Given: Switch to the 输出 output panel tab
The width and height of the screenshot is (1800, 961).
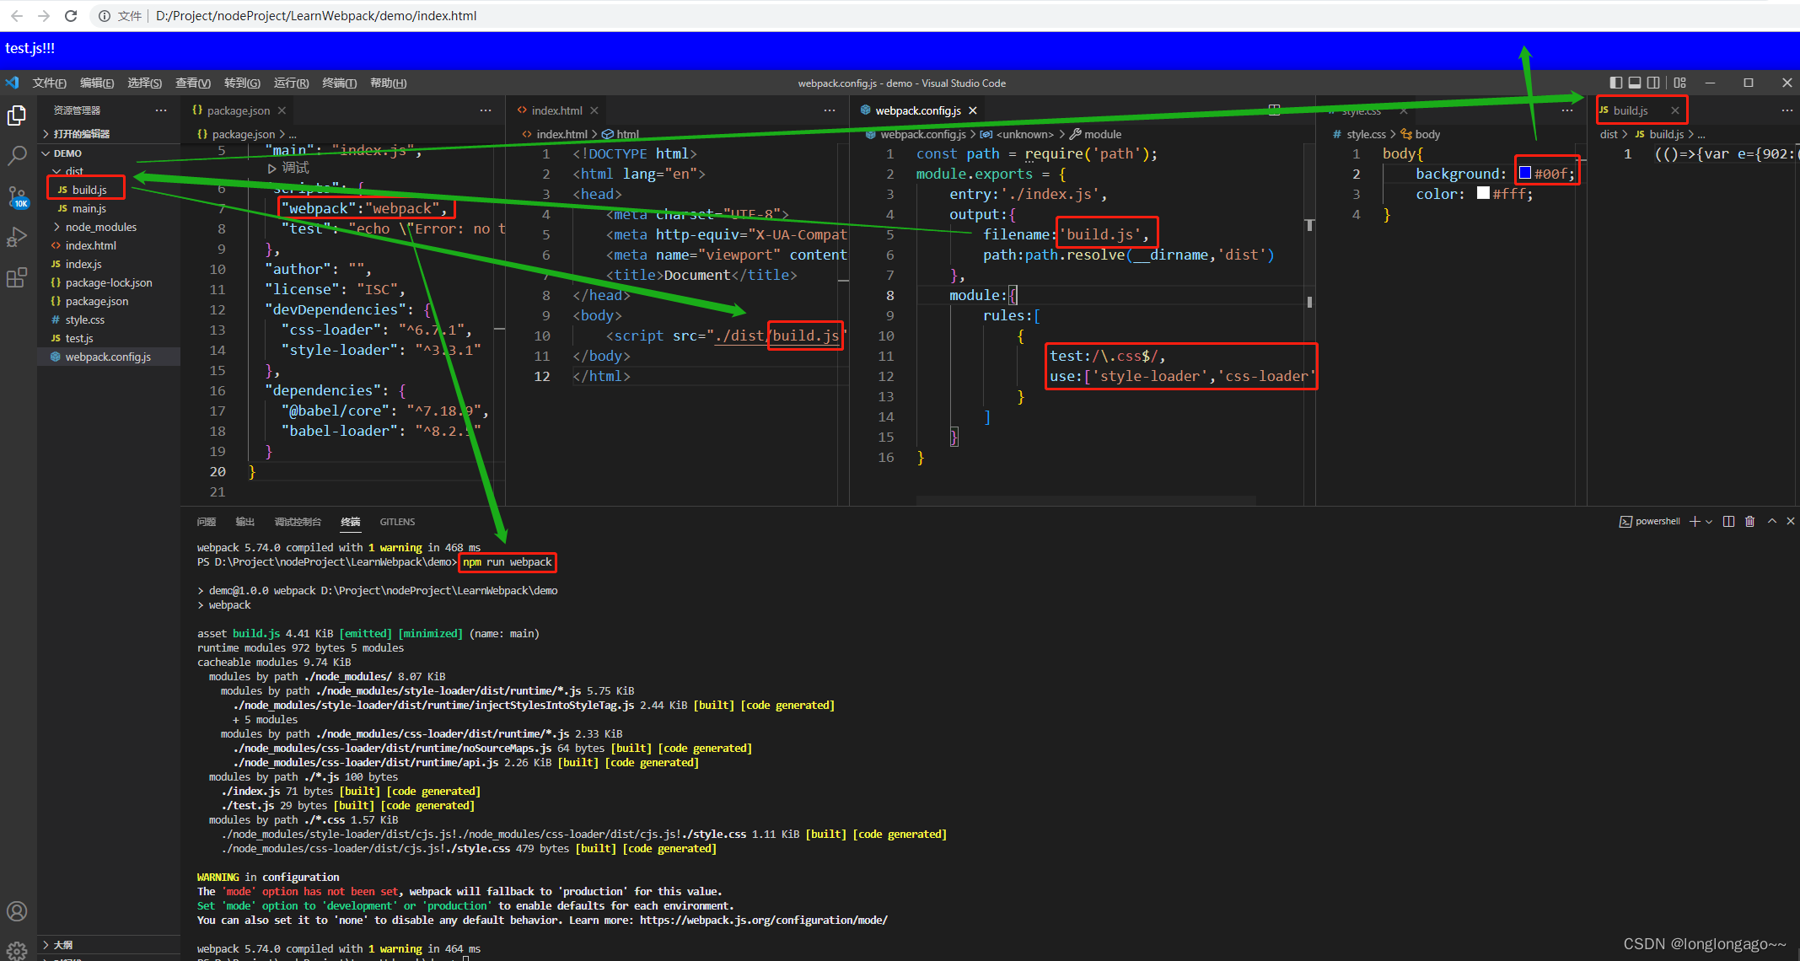Looking at the screenshot, I should pyautogui.click(x=245, y=522).
